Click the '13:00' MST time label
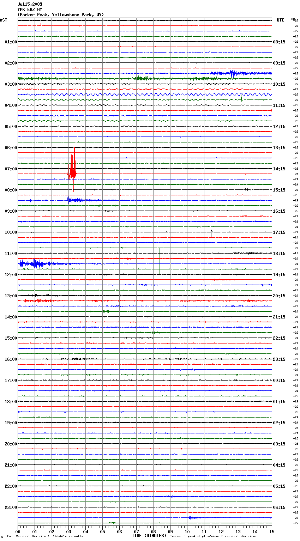Viewport: 300px width, 541px height. (x=11, y=296)
